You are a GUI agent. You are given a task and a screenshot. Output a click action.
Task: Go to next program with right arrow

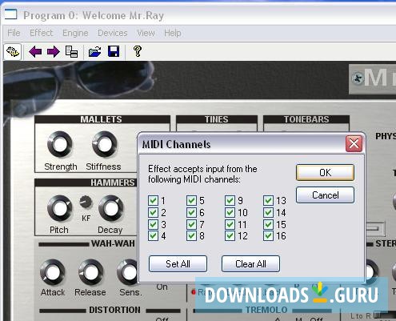54,51
